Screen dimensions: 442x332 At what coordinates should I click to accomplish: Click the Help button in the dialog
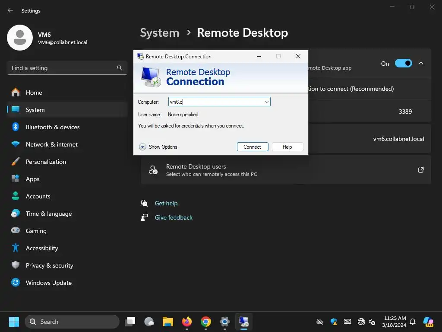point(287,147)
